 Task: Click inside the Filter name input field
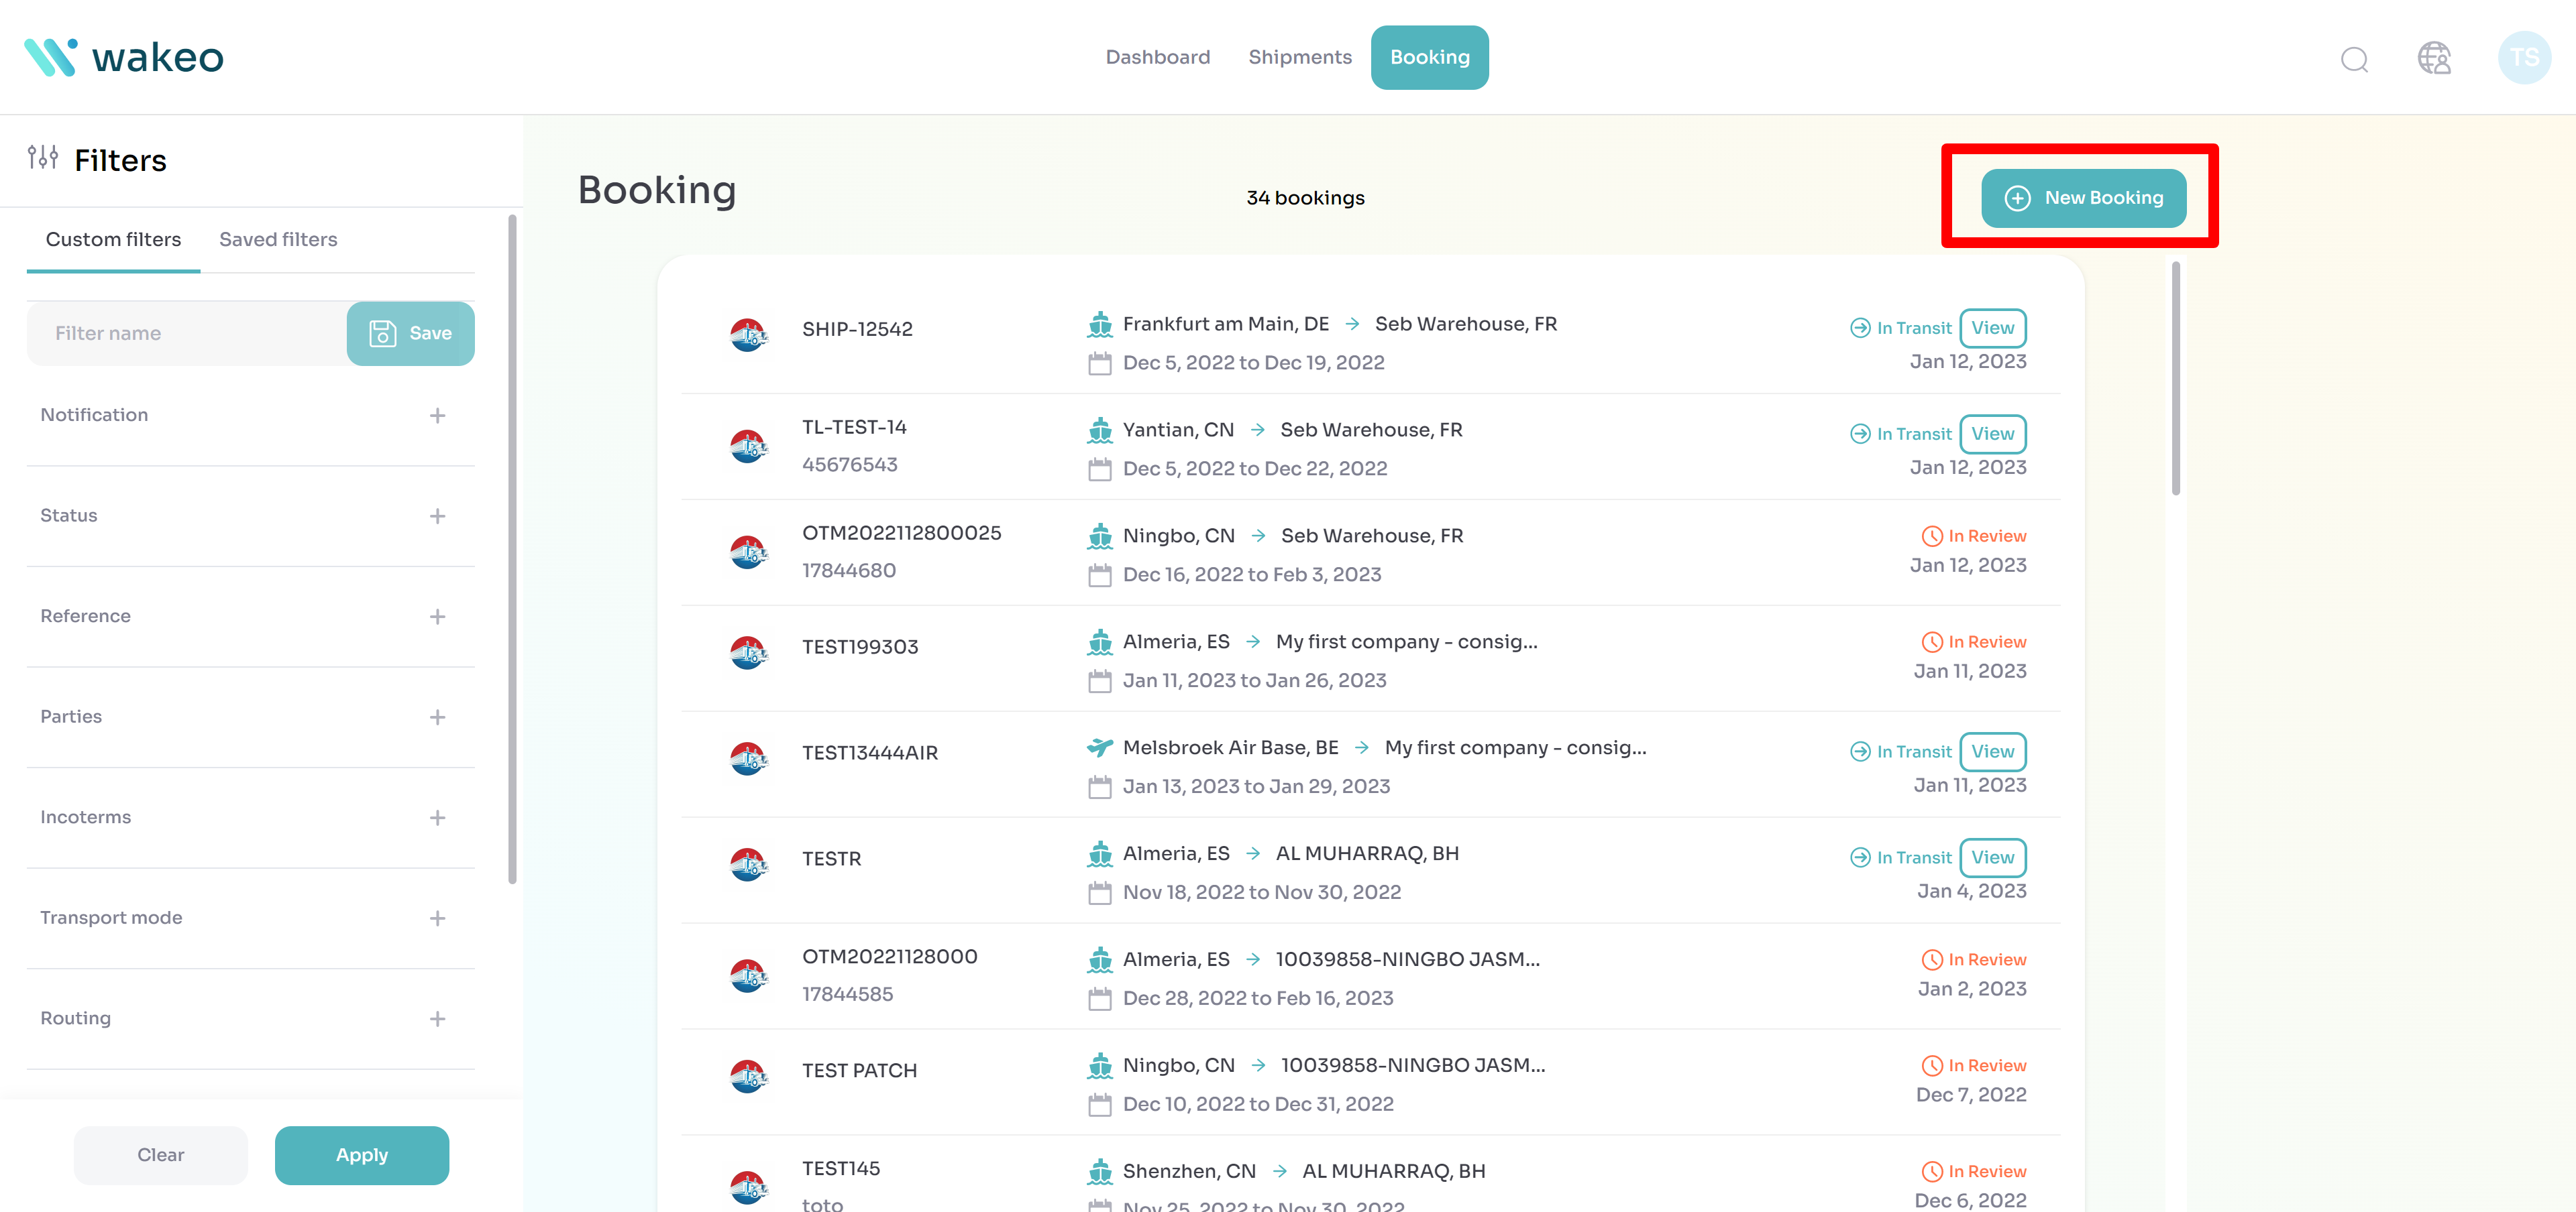point(180,332)
